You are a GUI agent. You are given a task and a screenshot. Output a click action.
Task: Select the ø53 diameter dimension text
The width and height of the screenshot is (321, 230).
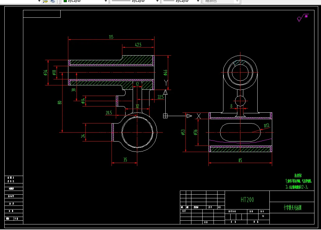click(x=183, y=132)
